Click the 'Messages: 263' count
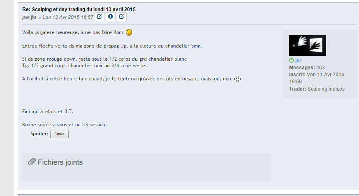This screenshot has height=196, width=359. (307, 68)
